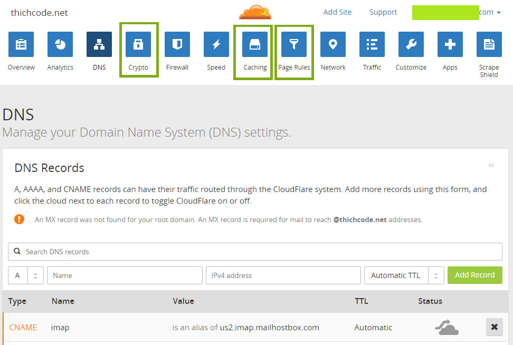
Task: Open the Scrape Shield document icon
Action: click(x=489, y=44)
